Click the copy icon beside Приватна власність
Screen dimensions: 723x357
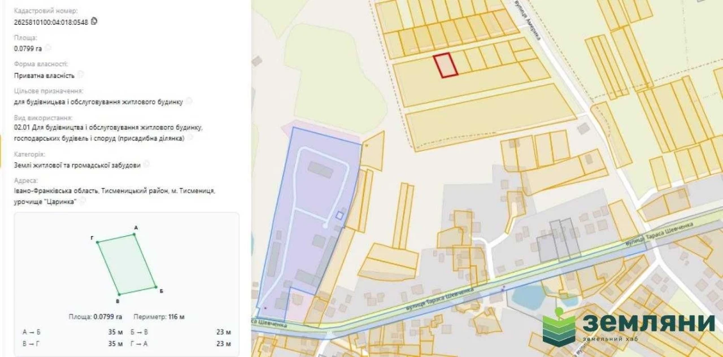point(81,75)
